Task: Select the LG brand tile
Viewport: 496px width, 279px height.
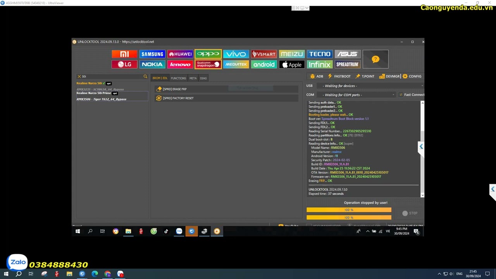Action: pos(124,64)
